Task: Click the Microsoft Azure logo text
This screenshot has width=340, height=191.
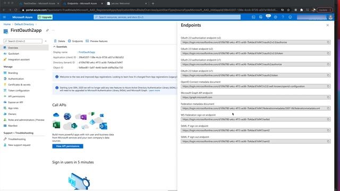Action: click(x=22, y=17)
